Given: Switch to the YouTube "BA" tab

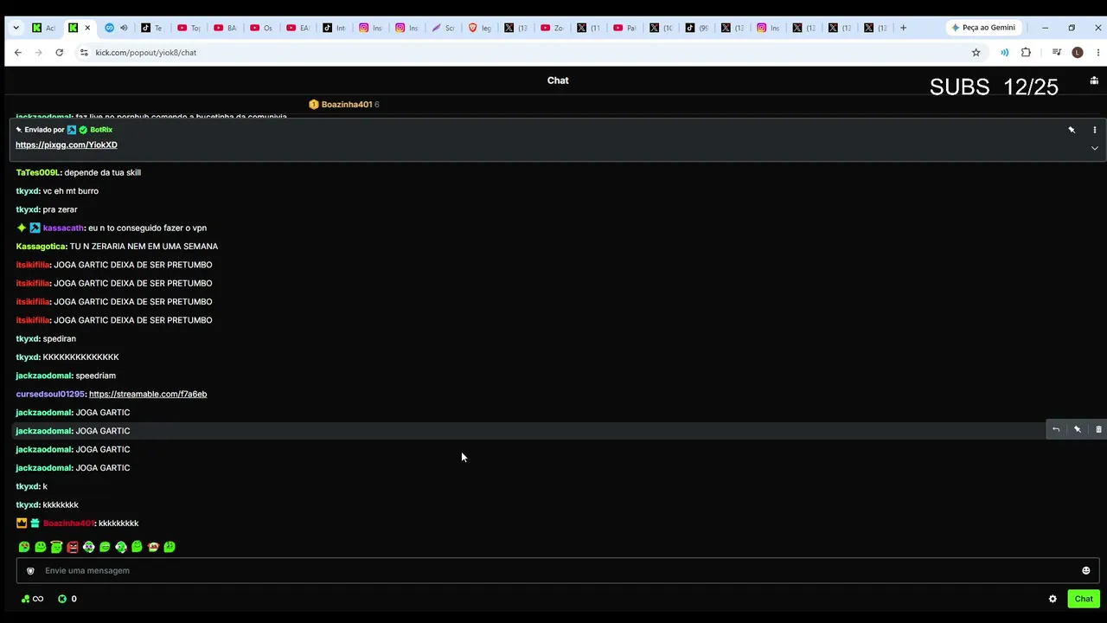Looking at the screenshot, I should (225, 28).
